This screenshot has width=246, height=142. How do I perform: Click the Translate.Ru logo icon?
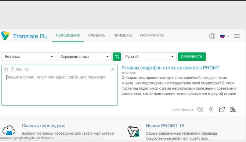[x=6, y=35]
